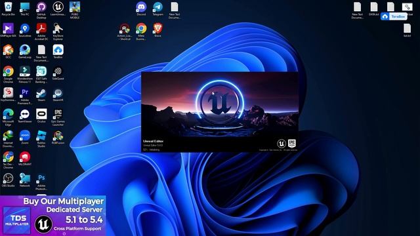Screen dimensions: 420x236
Task: Open the Adobe Acrobat DC shortcut
Action: point(41,31)
